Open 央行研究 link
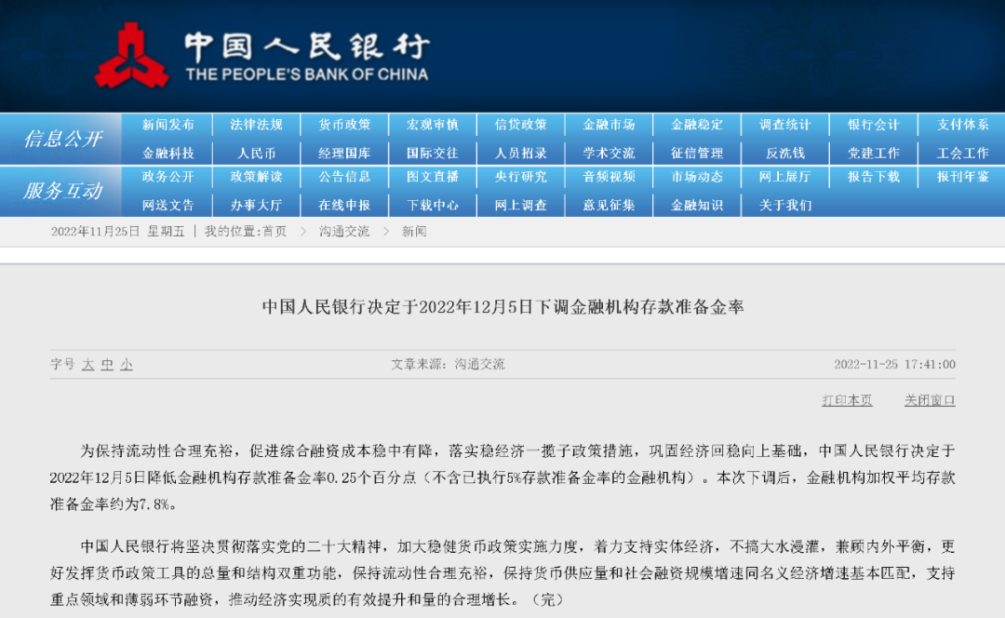Image resolution: width=1005 pixels, height=618 pixels. [x=521, y=176]
